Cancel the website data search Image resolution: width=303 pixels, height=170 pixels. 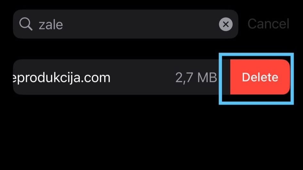[x=268, y=24]
